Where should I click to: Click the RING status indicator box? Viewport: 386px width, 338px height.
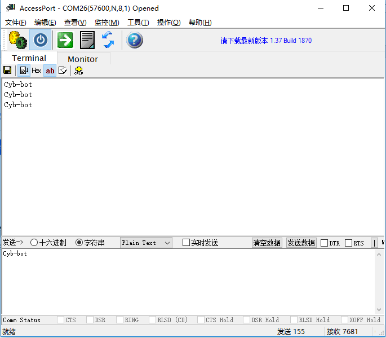click(x=119, y=320)
